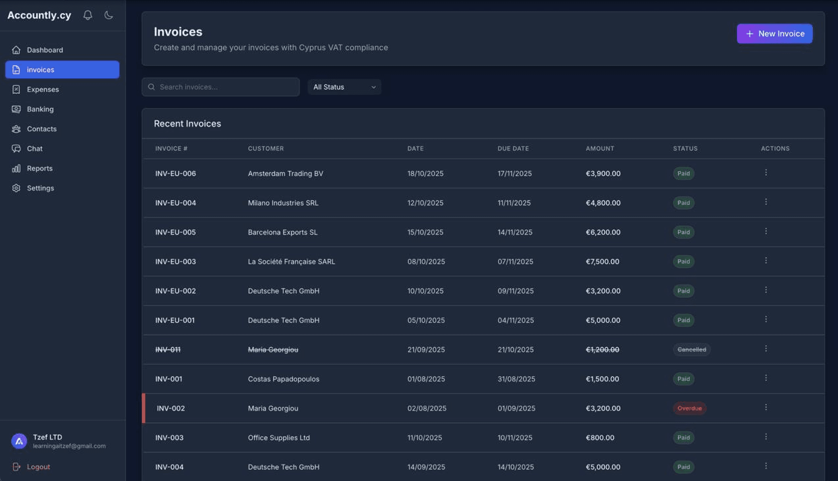The width and height of the screenshot is (838, 481).
Task: Click the Settings gear icon
Action: (16, 188)
